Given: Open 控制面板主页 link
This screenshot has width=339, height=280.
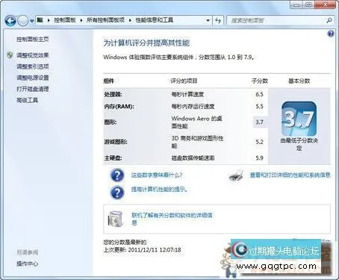Looking at the screenshot, I should tap(33, 40).
